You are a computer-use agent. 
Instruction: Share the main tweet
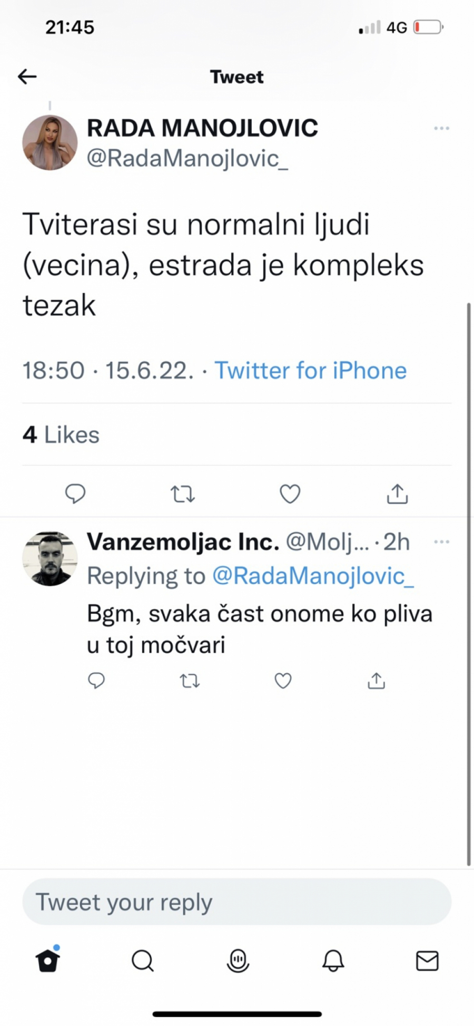(397, 494)
